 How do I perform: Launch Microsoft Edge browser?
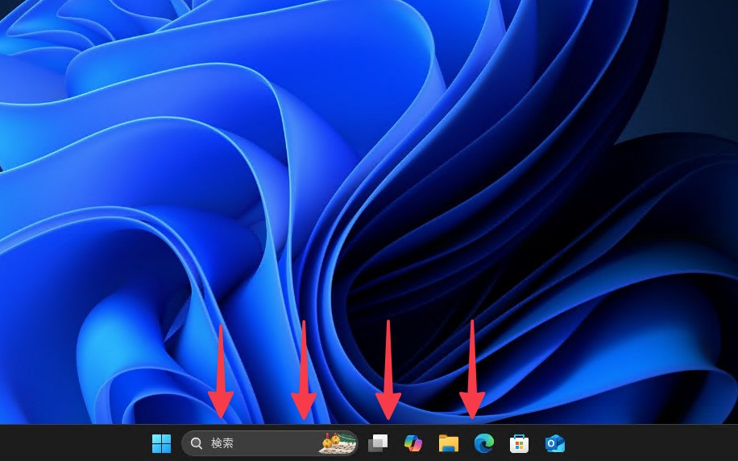click(483, 443)
